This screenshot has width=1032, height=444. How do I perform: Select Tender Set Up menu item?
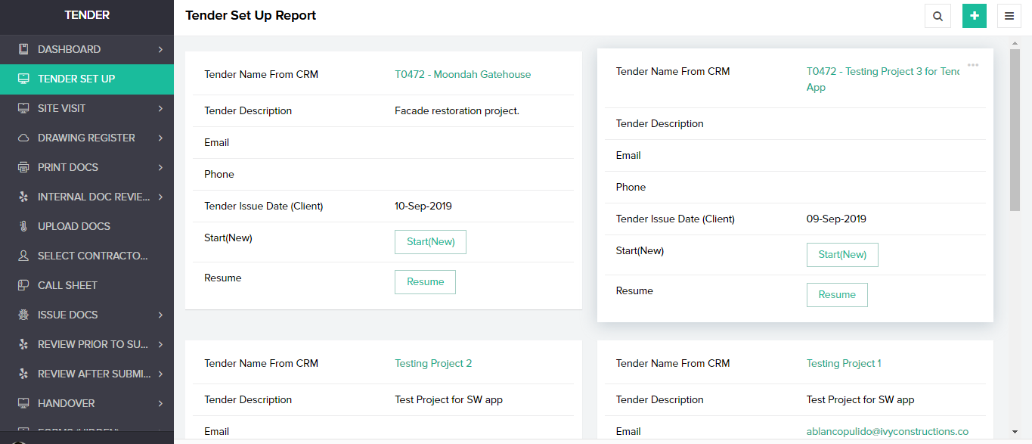(76, 79)
